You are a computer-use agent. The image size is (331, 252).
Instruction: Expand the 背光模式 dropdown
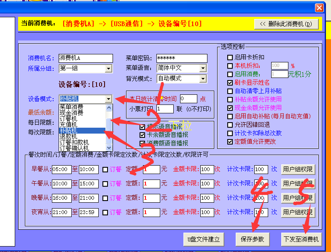(203, 79)
